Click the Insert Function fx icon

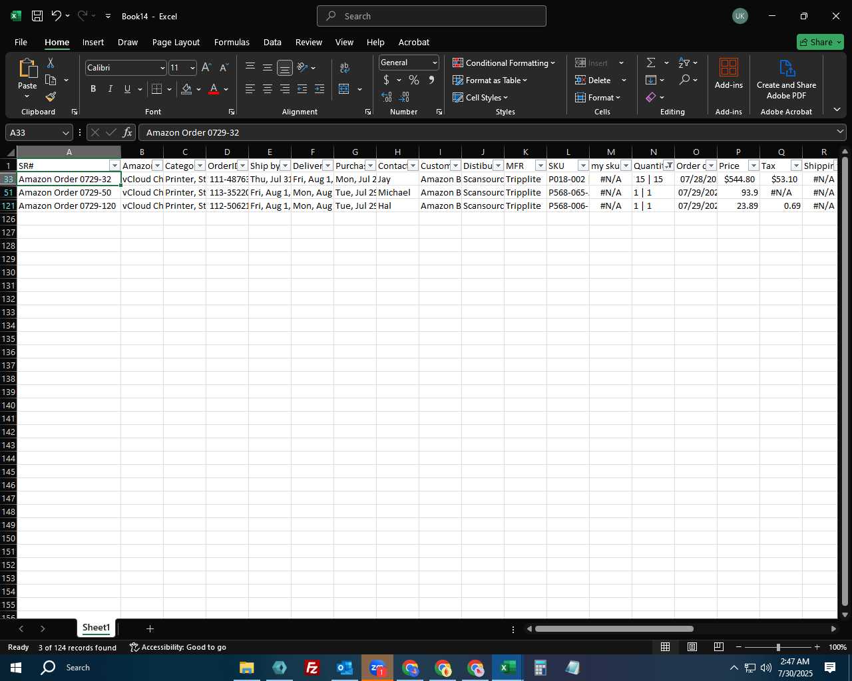(127, 132)
